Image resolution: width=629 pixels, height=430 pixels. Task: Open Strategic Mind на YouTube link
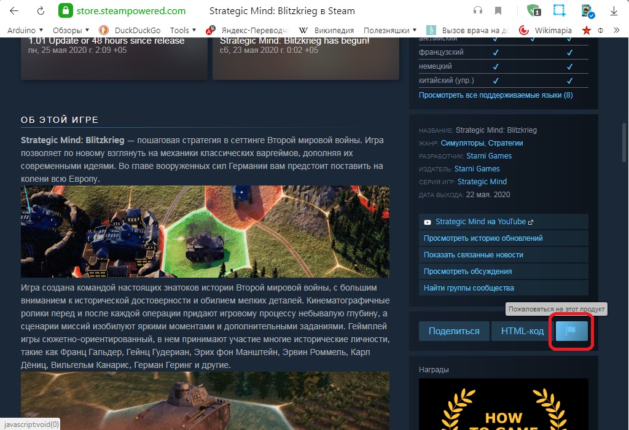tap(480, 222)
